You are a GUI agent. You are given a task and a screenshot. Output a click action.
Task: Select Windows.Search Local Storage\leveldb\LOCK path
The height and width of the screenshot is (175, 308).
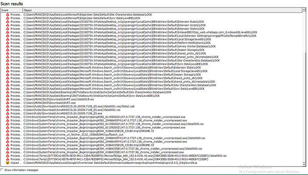(116, 71)
